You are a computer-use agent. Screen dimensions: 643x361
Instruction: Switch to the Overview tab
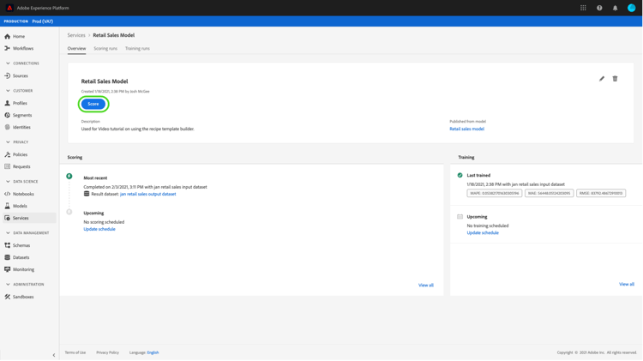pyautogui.click(x=76, y=48)
